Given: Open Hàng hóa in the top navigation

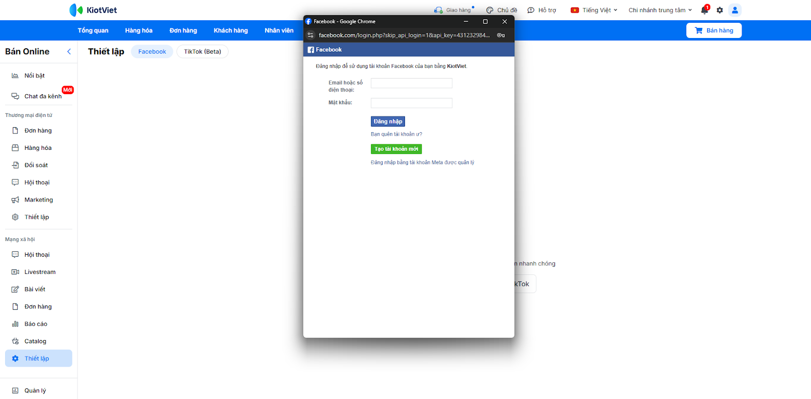Looking at the screenshot, I should tap(139, 30).
